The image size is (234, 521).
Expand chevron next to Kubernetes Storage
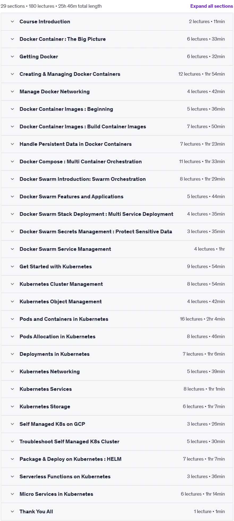[x=12, y=406]
